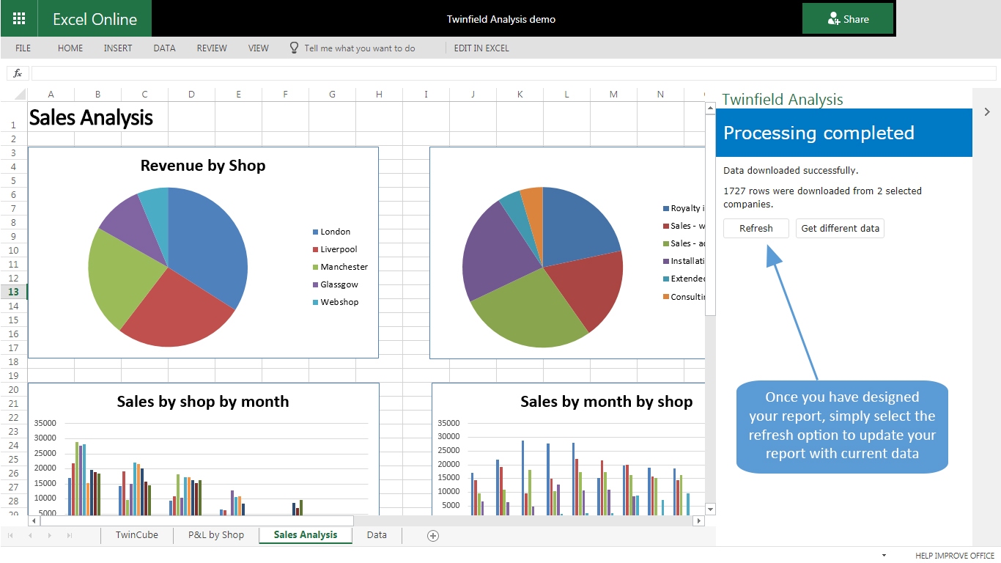Viewport: 1001px width, 563px height.
Task: Click into the formula bar input
Action: (514, 73)
